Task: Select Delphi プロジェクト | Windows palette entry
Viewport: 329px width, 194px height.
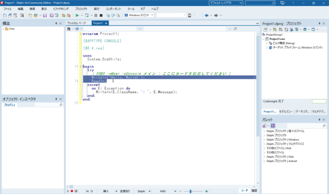Action: [x=282, y=139]
